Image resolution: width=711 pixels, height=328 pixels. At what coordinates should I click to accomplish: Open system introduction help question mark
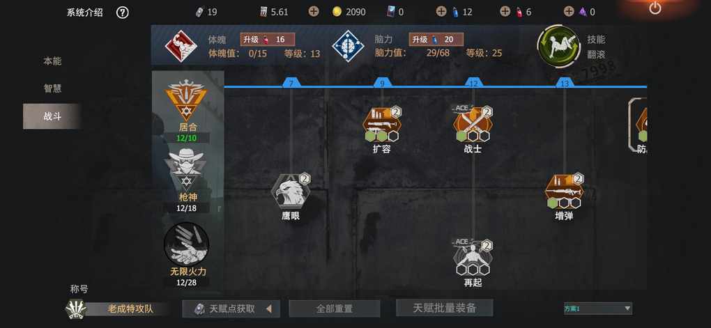click(123, 13)
